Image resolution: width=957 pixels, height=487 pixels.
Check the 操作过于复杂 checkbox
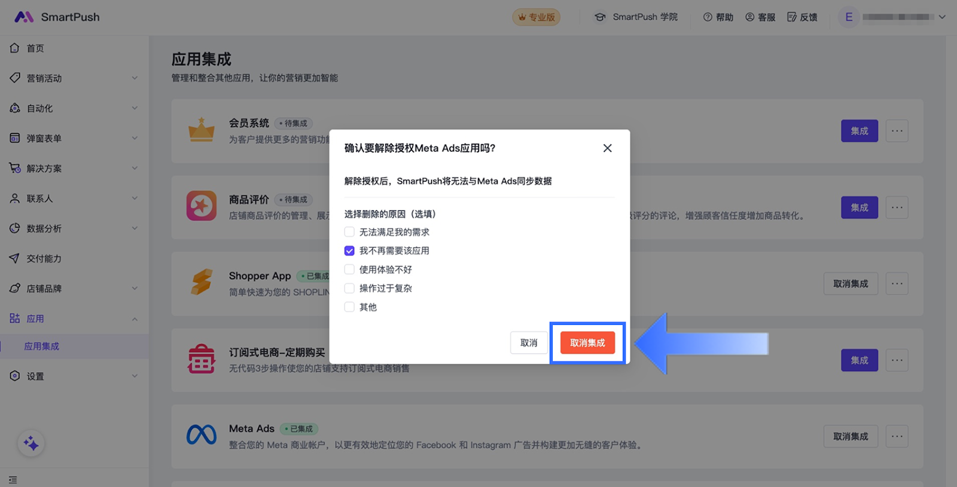[349, 288]
